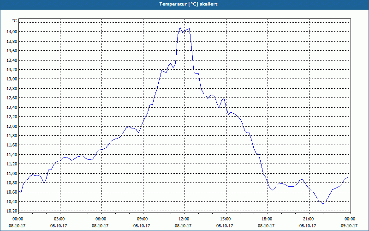Select the 13,80 y-axis label

tap(12, 41)
